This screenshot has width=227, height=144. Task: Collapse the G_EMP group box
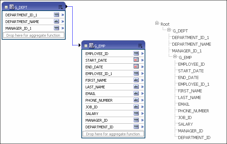coord(86,46)
